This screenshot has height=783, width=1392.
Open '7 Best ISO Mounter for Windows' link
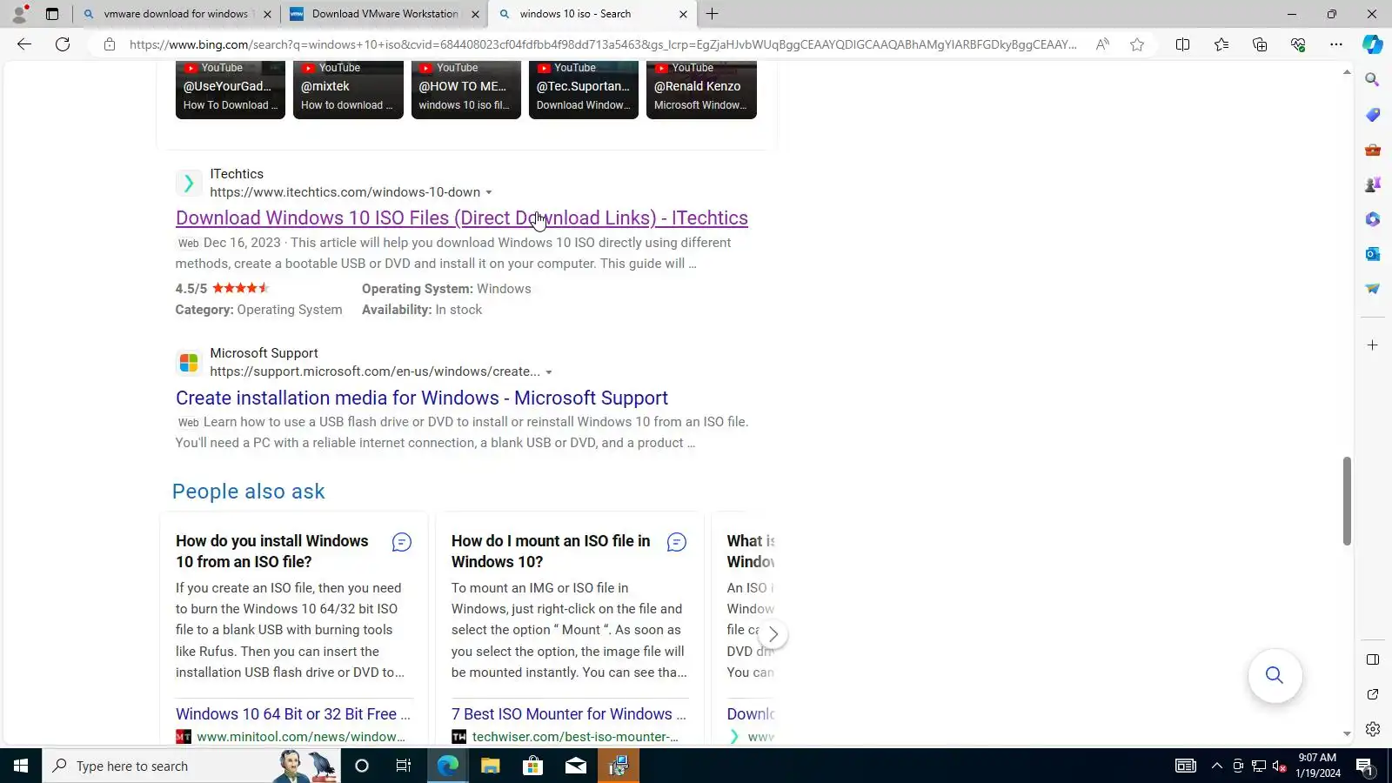coord(569,714)
